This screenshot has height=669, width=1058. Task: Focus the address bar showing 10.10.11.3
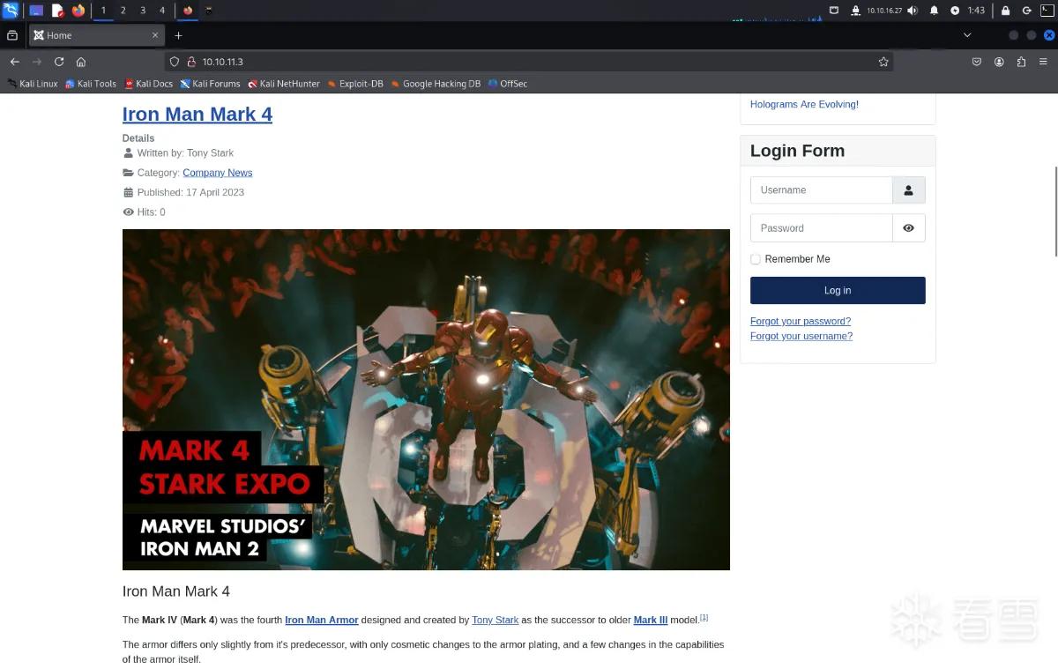pyautogui.click(x=529, y=62)
